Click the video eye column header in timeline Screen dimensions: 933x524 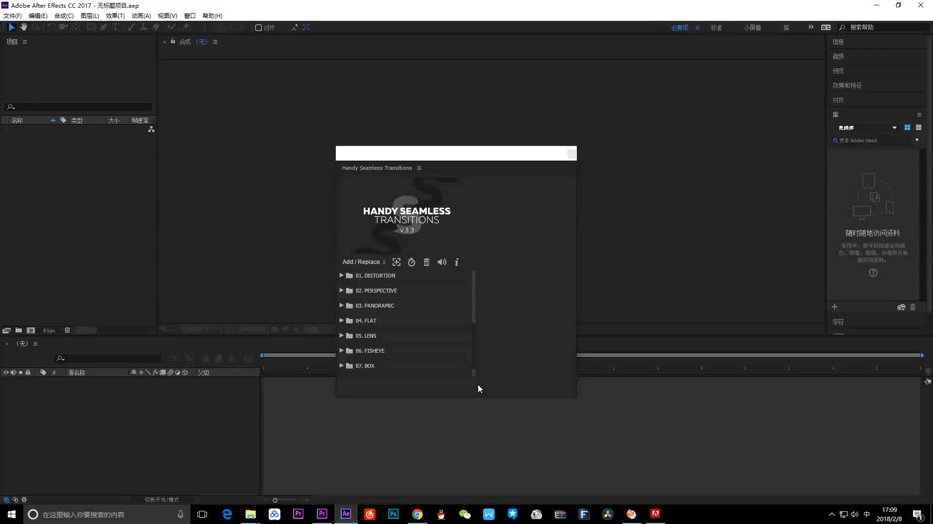pyautogui.click(x=6, y=373)
